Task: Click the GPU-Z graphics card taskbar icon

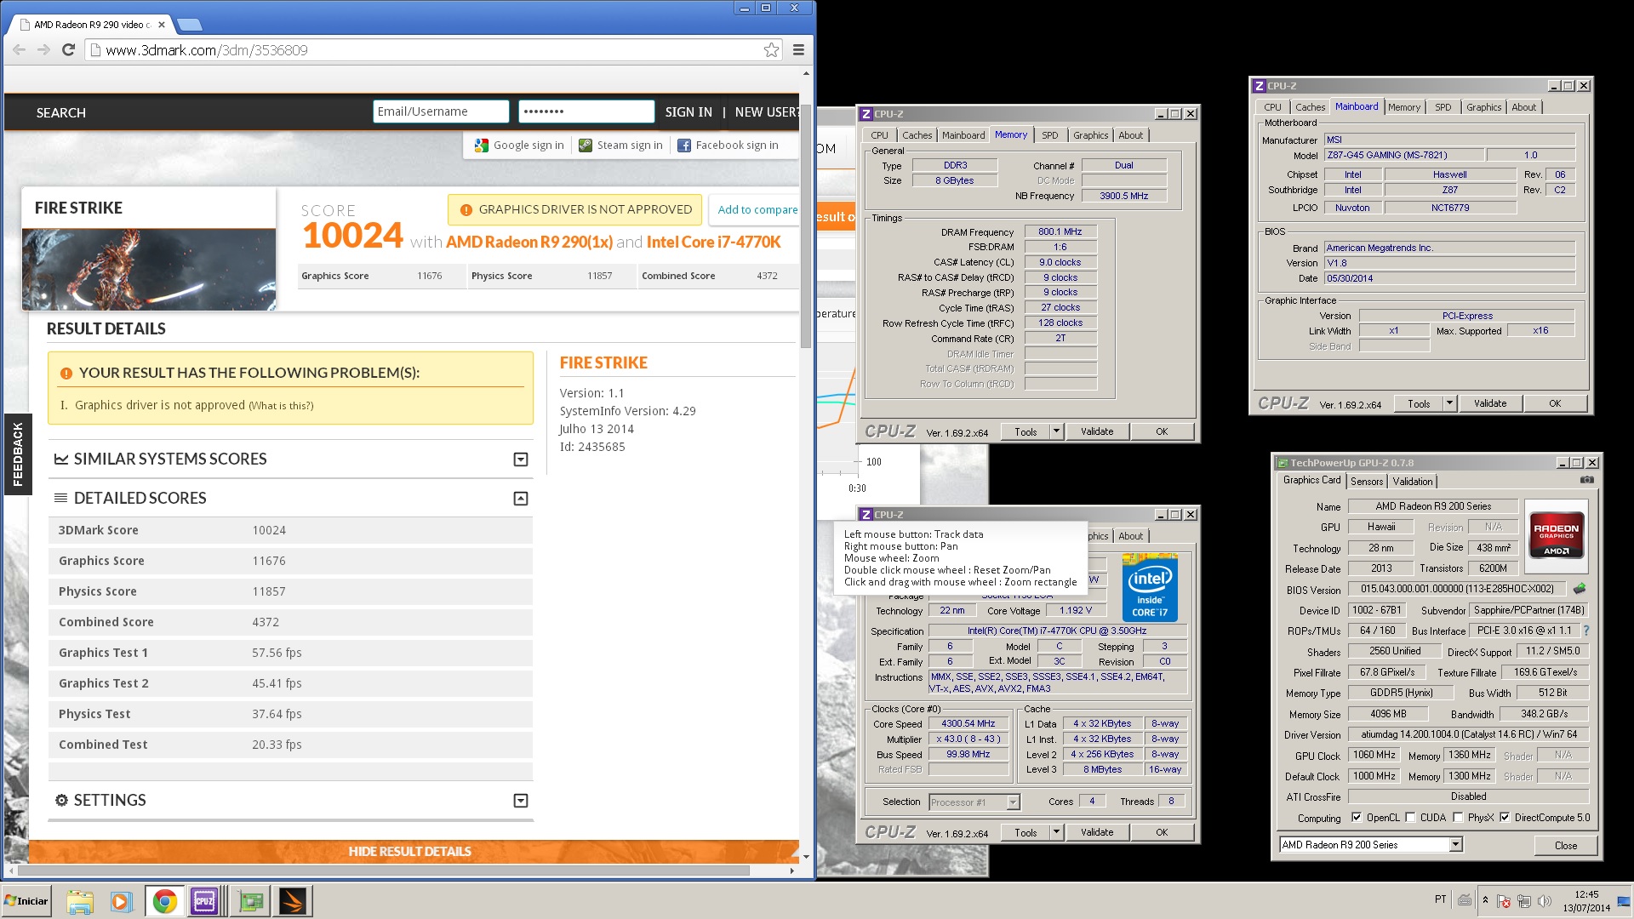Action: coord(251,901)
